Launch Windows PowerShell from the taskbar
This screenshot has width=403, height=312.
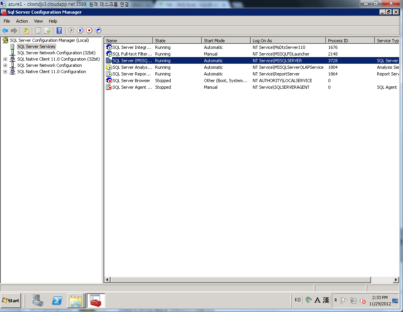point(57,300)
